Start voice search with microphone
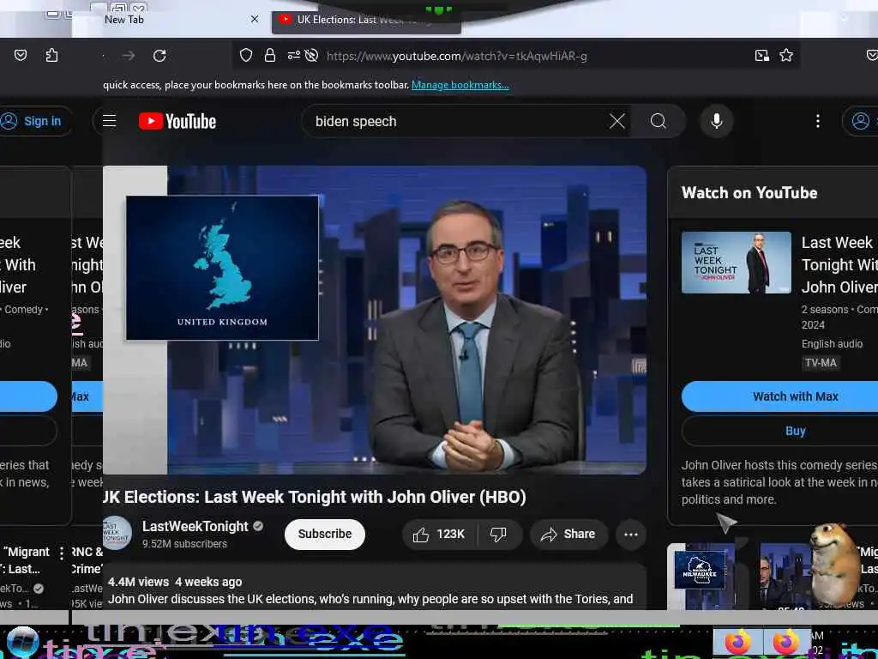 pos(717,121)
